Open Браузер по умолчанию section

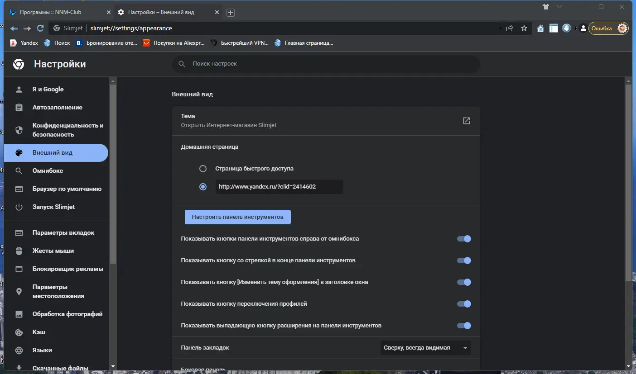[x=56, y=189]
